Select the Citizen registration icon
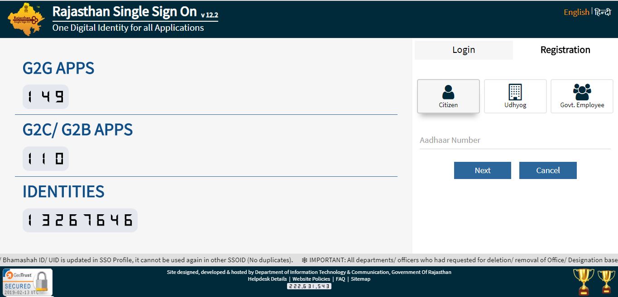 448,92
